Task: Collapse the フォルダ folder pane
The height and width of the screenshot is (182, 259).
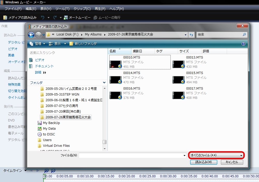Action: [x=104, y=83]
